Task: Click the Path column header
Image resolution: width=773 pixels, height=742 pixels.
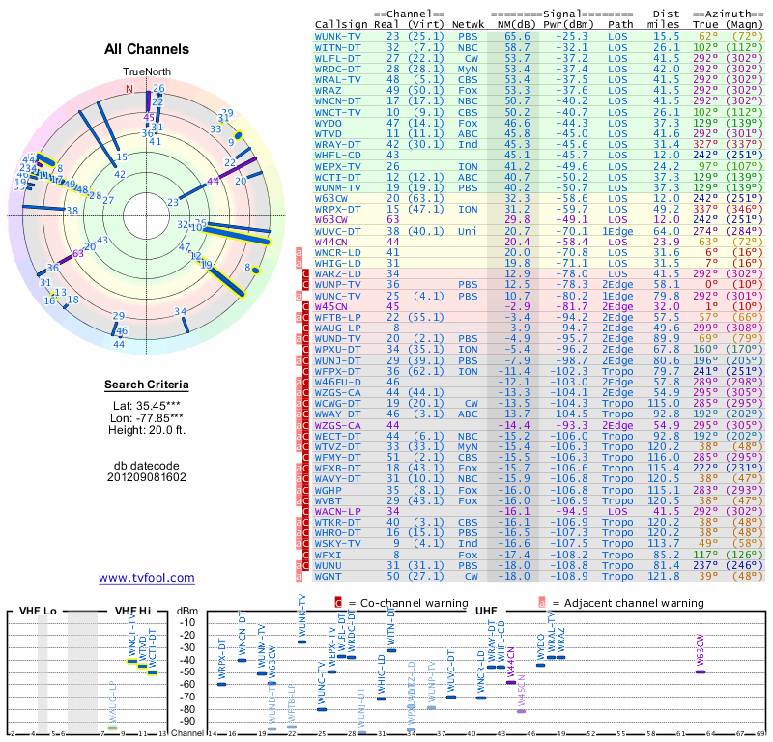Action: [x=620, y=25]
